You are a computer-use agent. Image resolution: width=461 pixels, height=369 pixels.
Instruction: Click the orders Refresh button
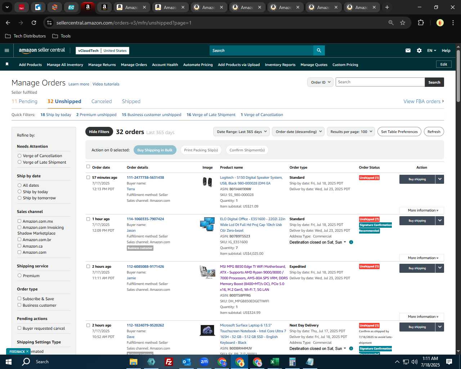pyautogui.click(x=434, y=132)
